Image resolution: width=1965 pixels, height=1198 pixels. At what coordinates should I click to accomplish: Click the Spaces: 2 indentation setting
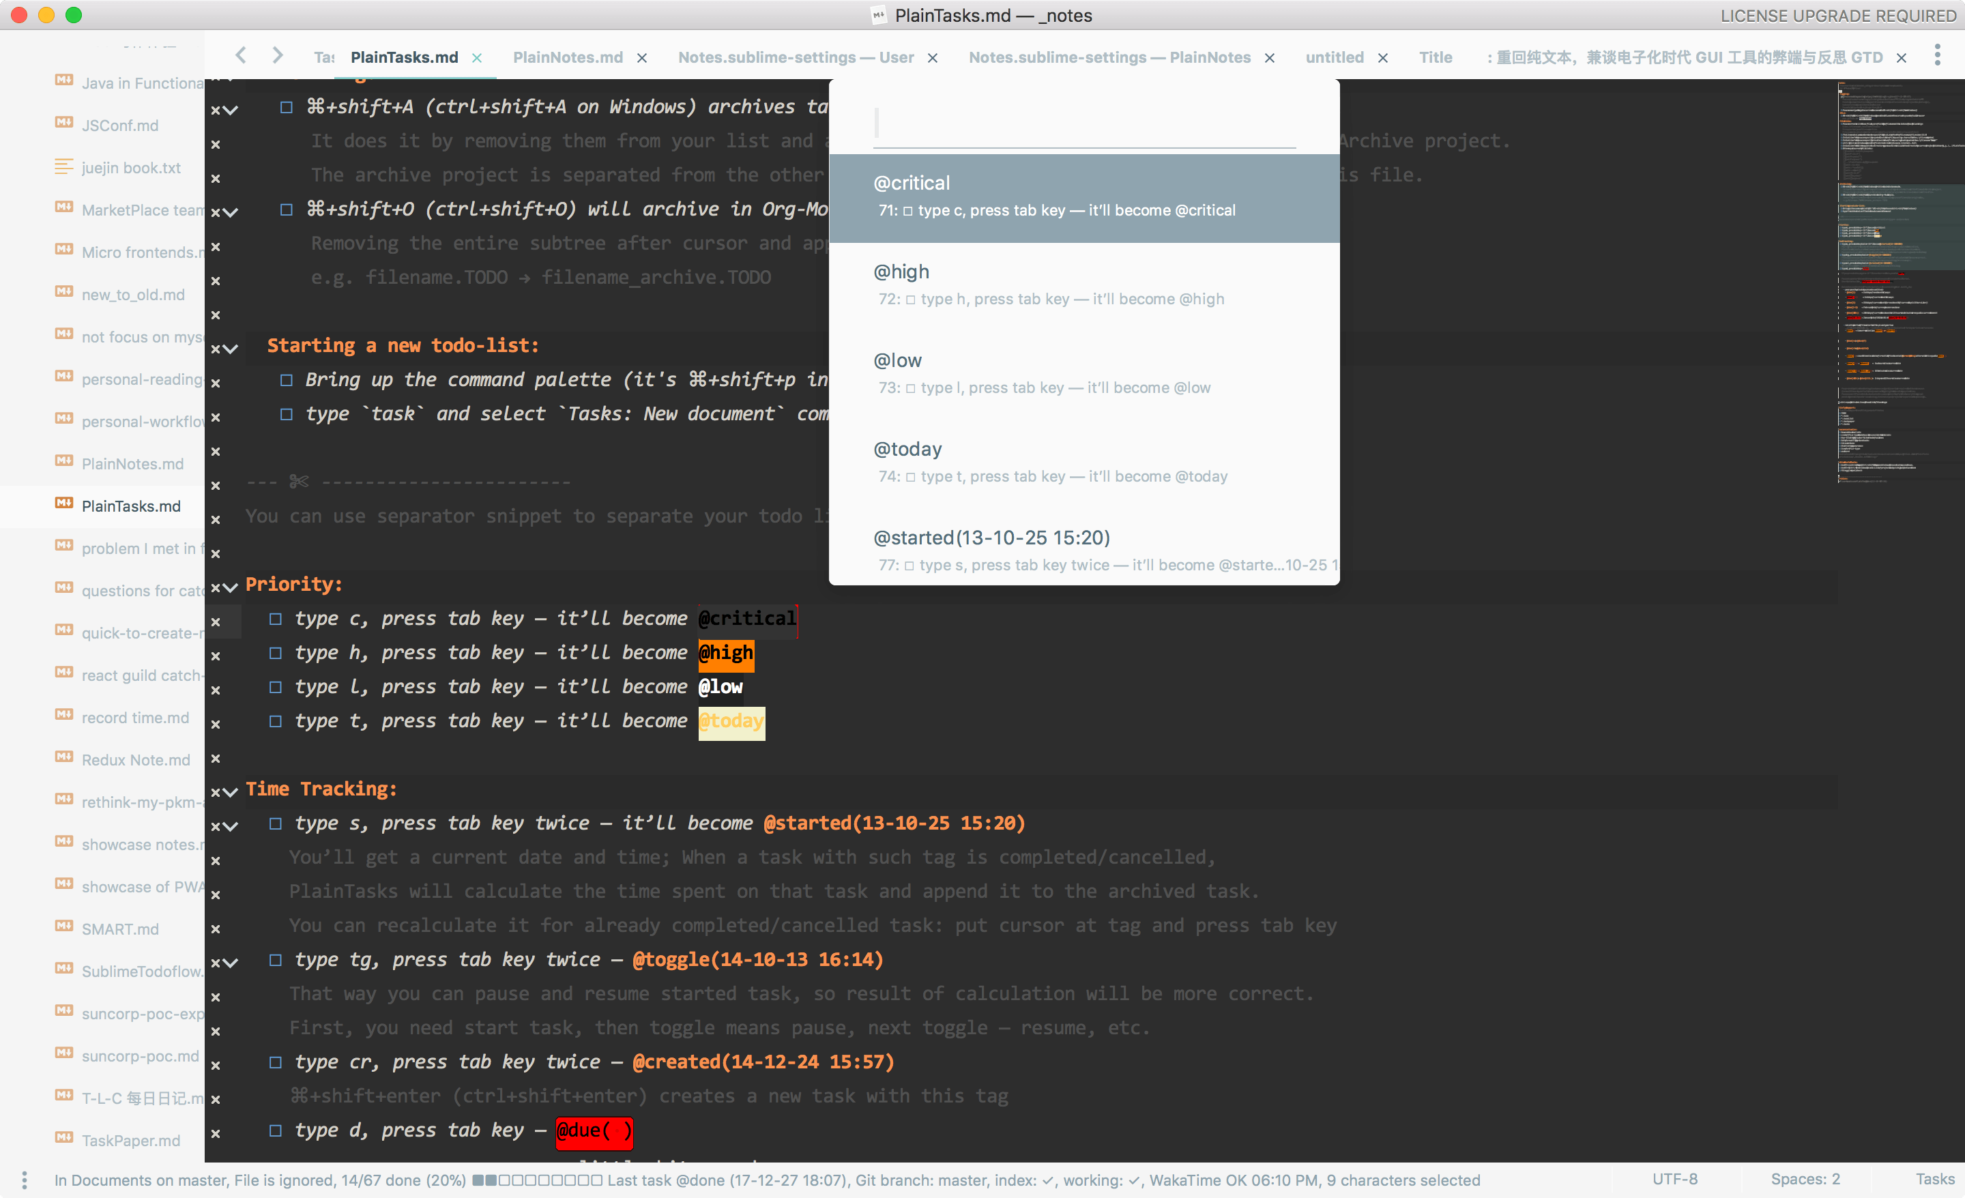click(1805, 1179)
